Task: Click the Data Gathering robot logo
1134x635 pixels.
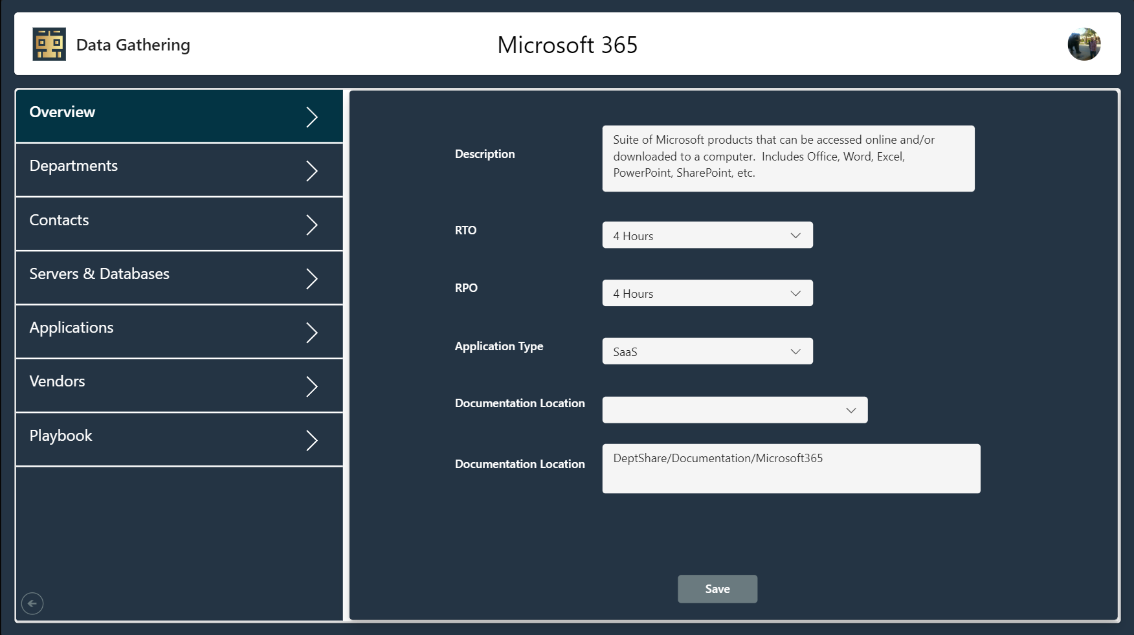Action: 49,44
